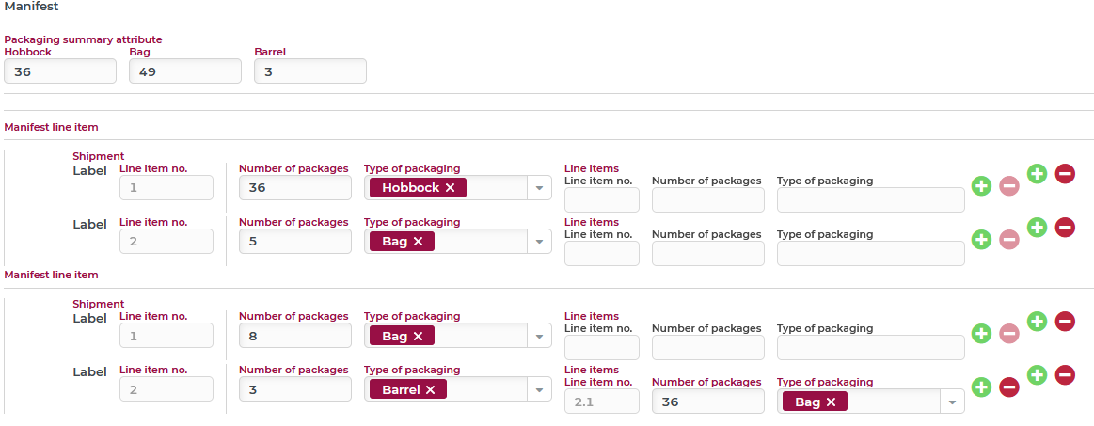Viewport: 1094px width, 426px height.
Task: Add sub line item to Barrel row
Action: 982,387
